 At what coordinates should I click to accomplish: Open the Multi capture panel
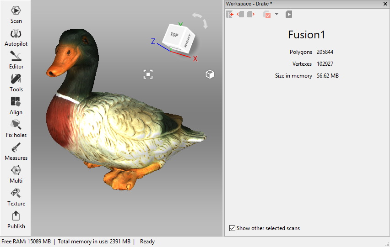coord(16,174)
